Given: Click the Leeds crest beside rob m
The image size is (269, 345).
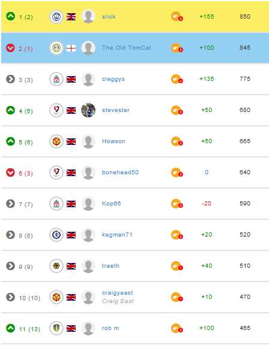Looking at the screenshot, I should (x=56, y=328).
